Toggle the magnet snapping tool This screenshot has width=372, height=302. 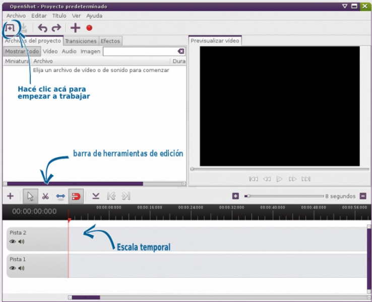76,196
